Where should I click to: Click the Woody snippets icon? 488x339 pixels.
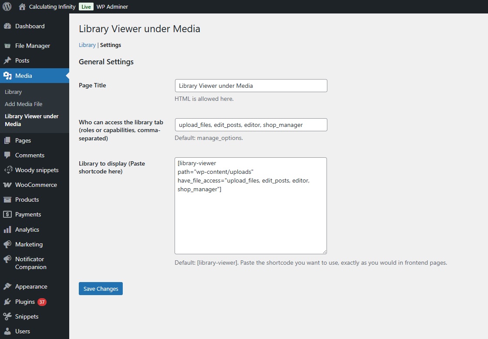(8, 170)
